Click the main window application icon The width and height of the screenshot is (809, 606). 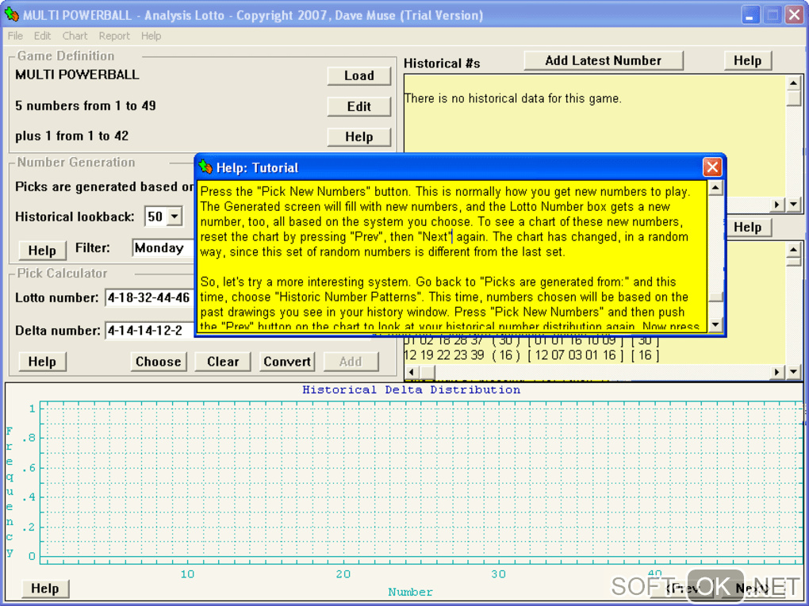pos(11,14)
